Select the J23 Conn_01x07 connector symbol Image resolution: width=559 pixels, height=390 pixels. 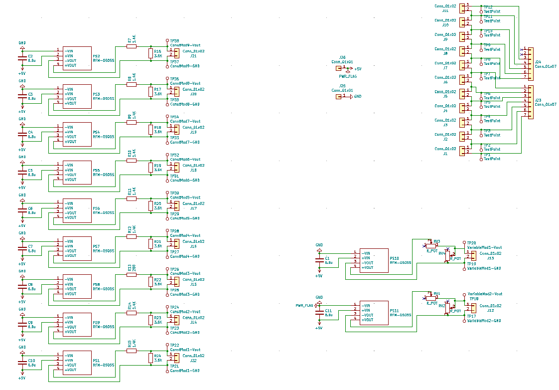(531, 102)
